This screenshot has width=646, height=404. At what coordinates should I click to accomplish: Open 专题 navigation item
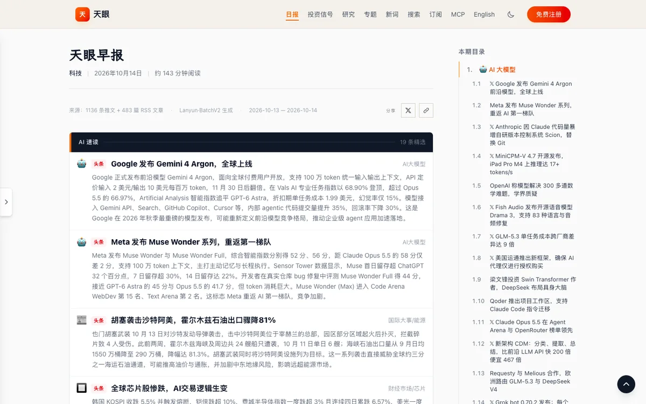370,15
